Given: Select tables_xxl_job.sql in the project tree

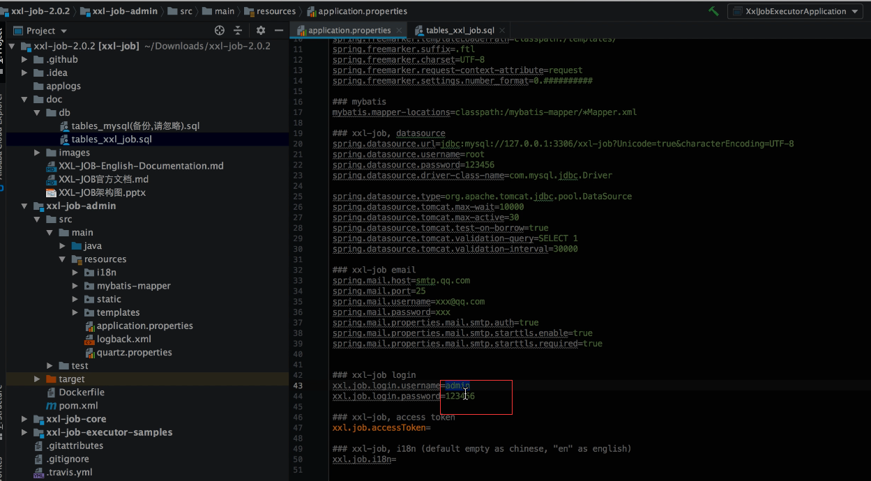Looking at the screenshot, I should click(112, 139).
